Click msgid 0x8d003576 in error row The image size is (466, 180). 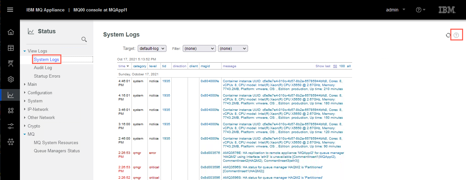click(210, 153)
